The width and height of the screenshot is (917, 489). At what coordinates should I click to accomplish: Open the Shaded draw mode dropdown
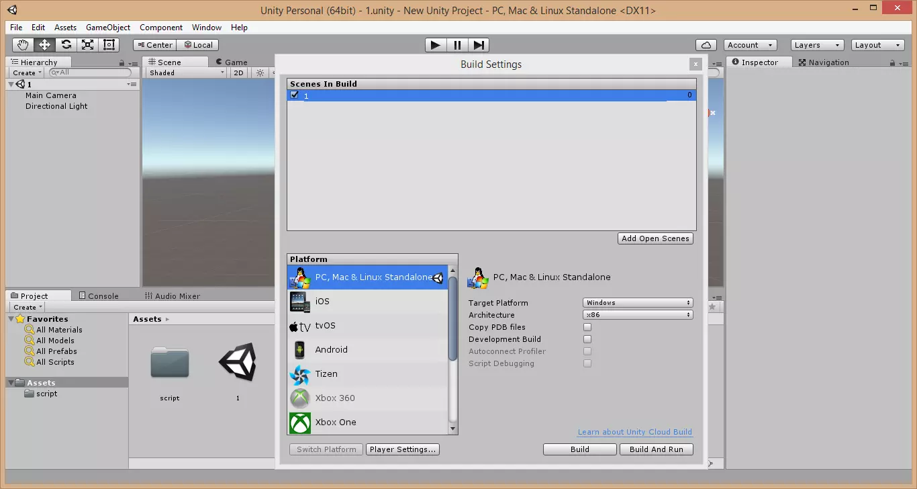(x=187, y=73)
